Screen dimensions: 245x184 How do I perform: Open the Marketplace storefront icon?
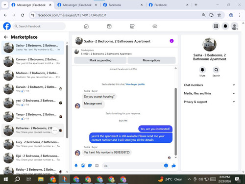point(132,26)
